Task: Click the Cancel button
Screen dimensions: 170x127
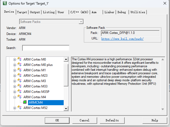Action: tap(84, 120)
